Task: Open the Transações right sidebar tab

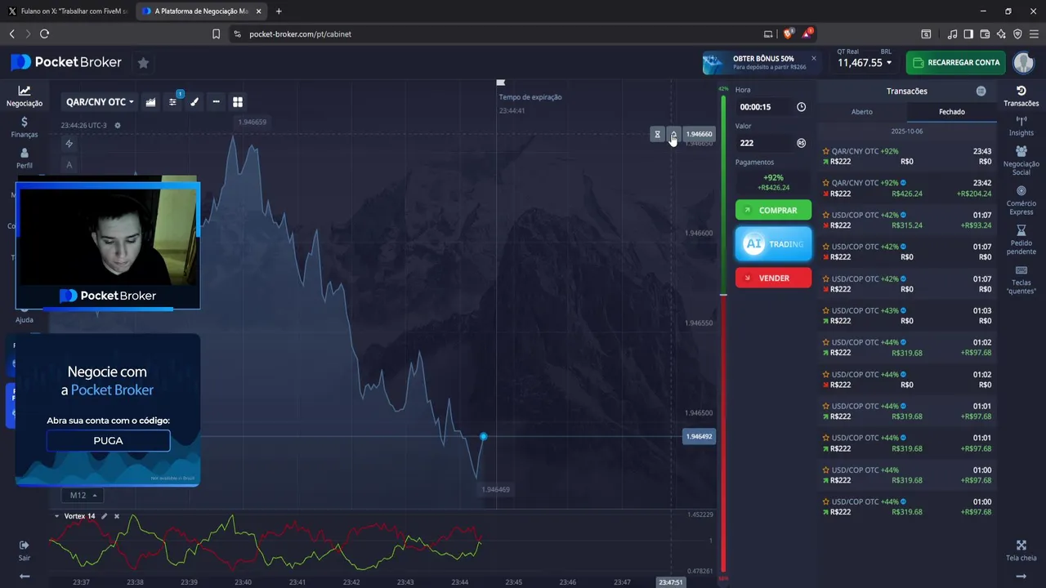Action: click(1021, 96)
